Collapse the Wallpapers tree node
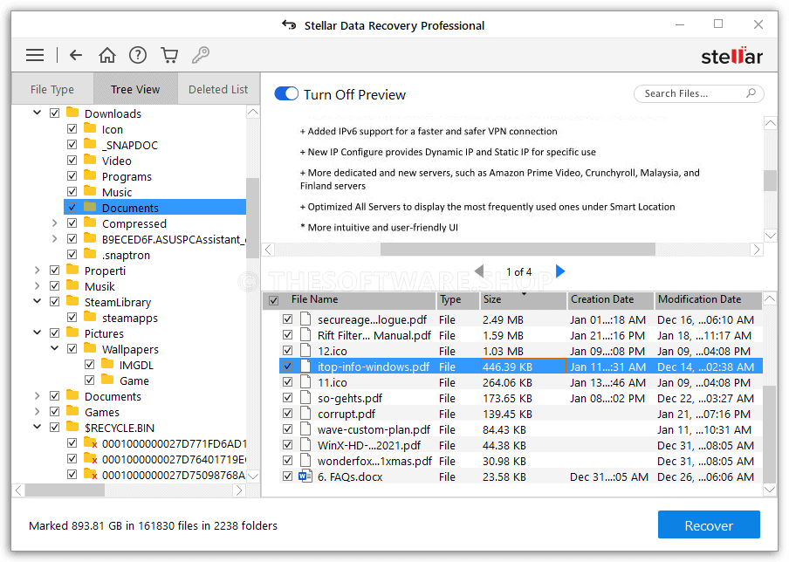This screenshot has width=789, height=562. (54, 348)
